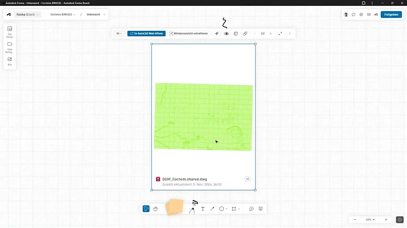Select the frame tool
The width and height of the screenshot is (407, 228).
(234, 209)
